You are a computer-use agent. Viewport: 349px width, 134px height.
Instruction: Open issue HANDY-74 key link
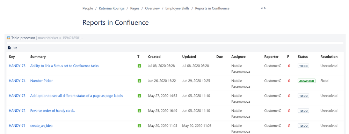17,81
